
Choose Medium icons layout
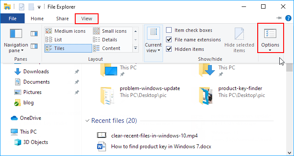pos(68,31)
